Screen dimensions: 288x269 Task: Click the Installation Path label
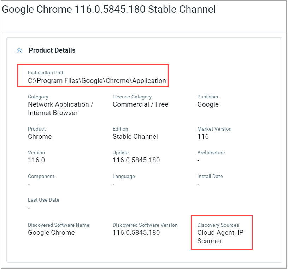(46, 73)
